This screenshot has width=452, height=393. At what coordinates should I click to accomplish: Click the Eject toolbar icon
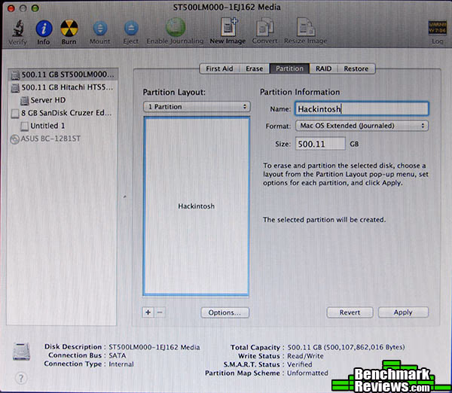131,29
